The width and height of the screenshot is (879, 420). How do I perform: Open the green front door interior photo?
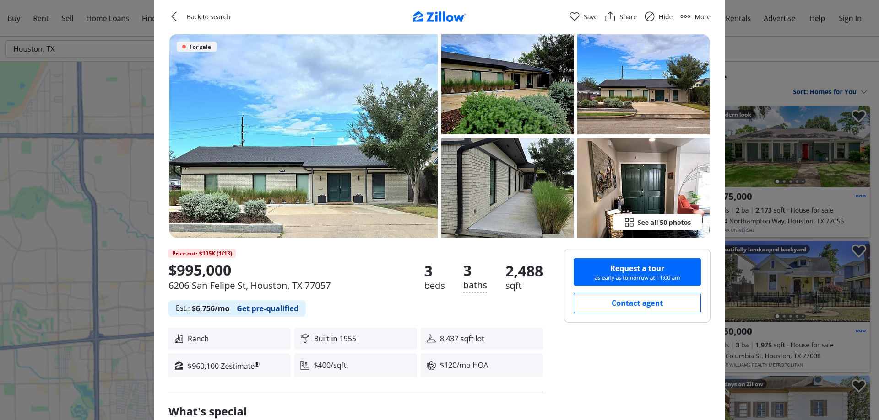(643, 187)
